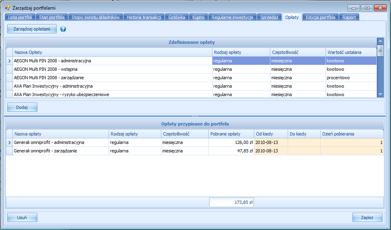Click row selector of AEGON administracyjna row
The image size is (391, 230).
click(10, 61)
